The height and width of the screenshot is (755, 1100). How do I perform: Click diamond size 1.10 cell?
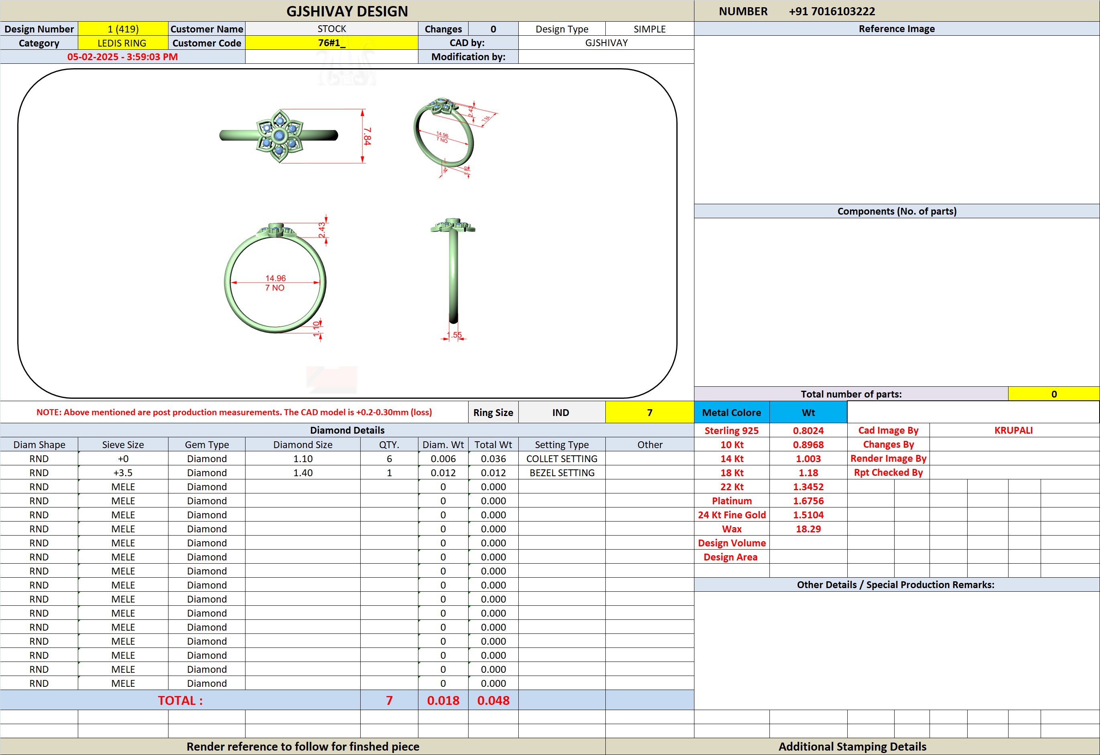[x=303, y=459]
